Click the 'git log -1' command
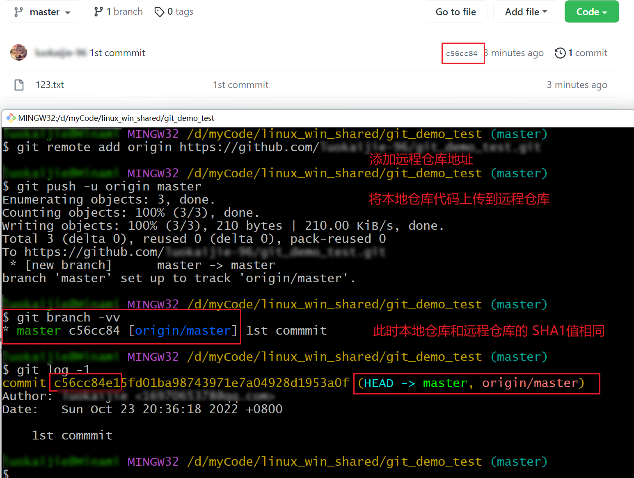This screenshot has width=634, height=478. 46,370
